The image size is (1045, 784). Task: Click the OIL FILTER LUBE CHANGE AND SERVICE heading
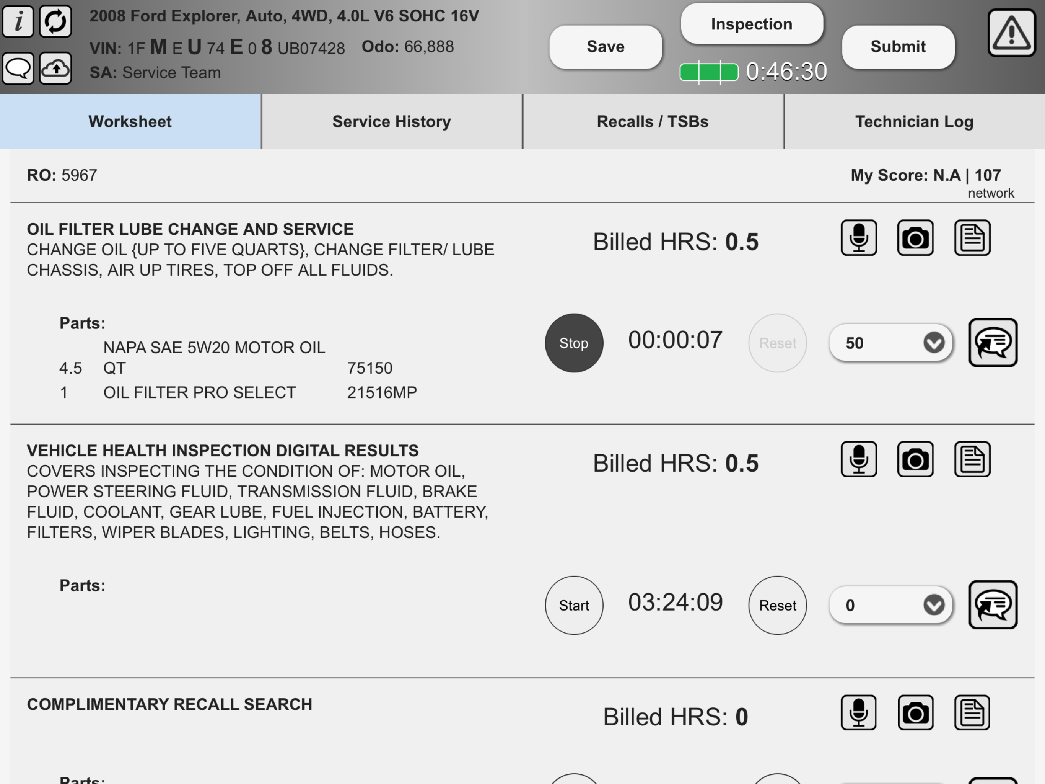pyautogui.click(x=190, y=229)
